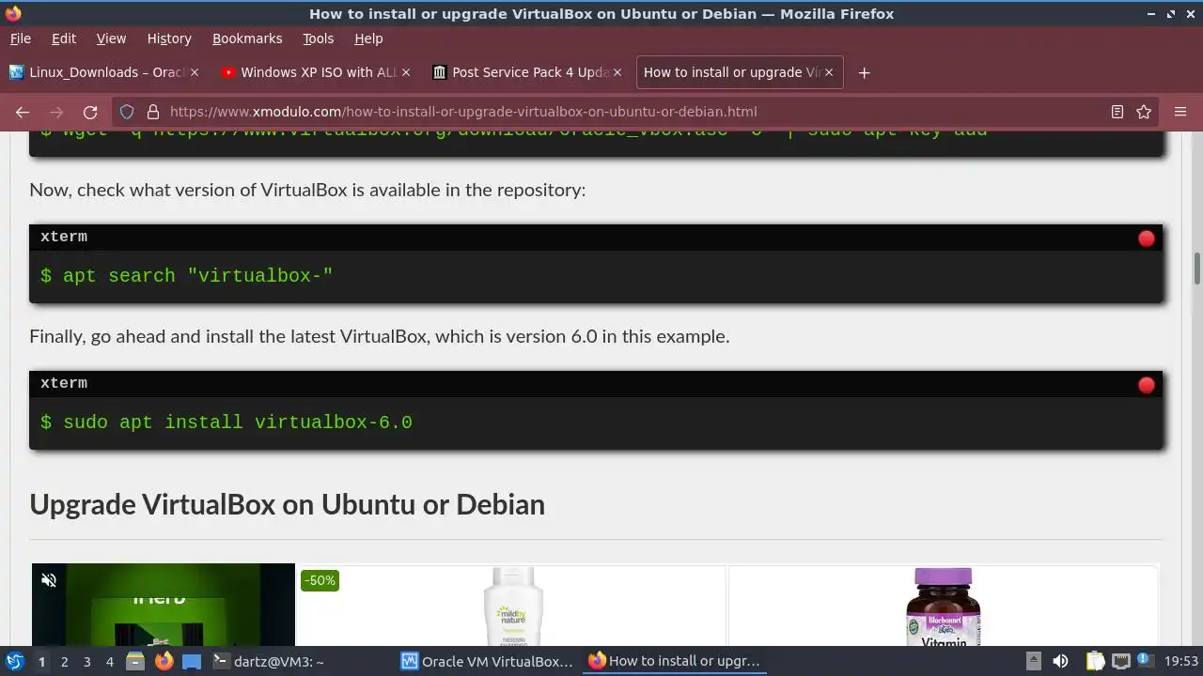
Task: Activate How to install Firefox taskbar entry
Action: pyautogui.click(x=675, y=661)
